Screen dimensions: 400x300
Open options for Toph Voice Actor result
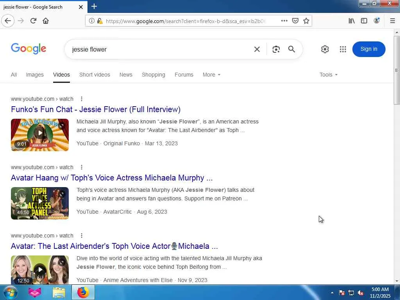click(81, 236)
